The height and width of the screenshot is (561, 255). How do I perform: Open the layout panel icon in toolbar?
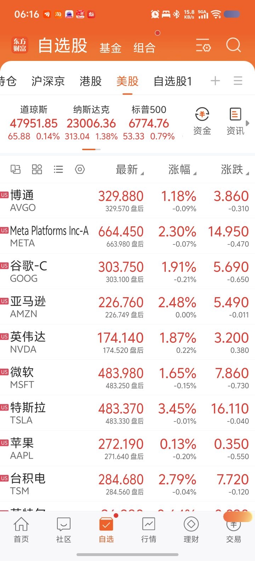tap(16, 169)
